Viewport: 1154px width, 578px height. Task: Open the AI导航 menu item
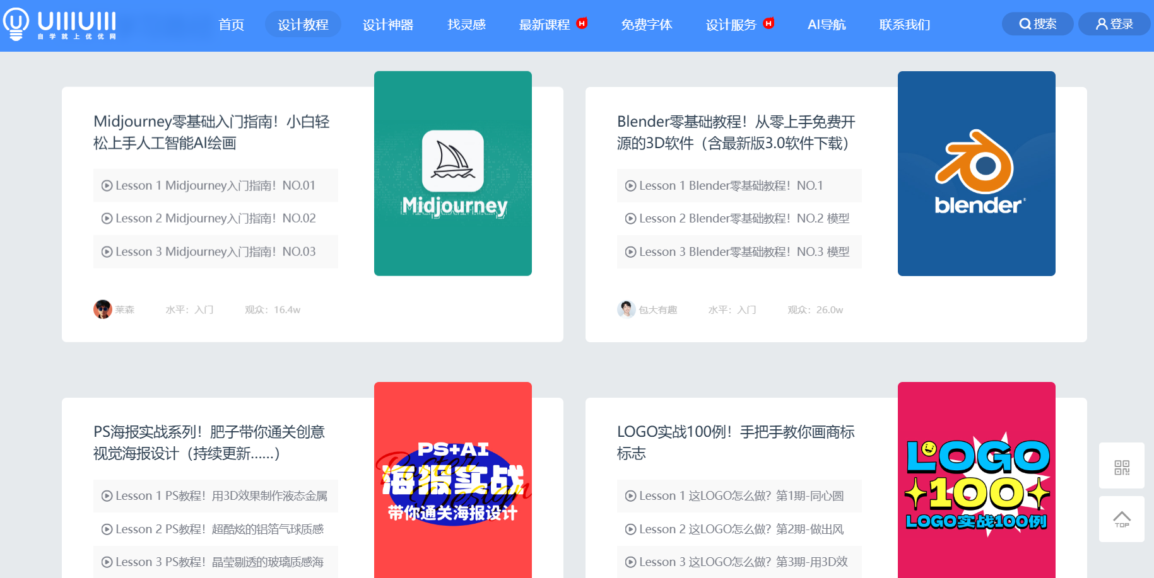coord(827,25)
